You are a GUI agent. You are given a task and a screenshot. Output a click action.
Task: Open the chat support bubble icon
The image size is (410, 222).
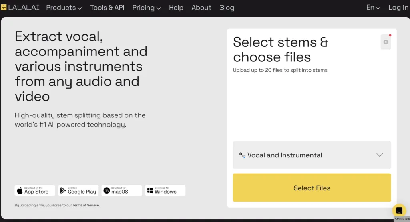pyautogui.click(x=399, y=210)
